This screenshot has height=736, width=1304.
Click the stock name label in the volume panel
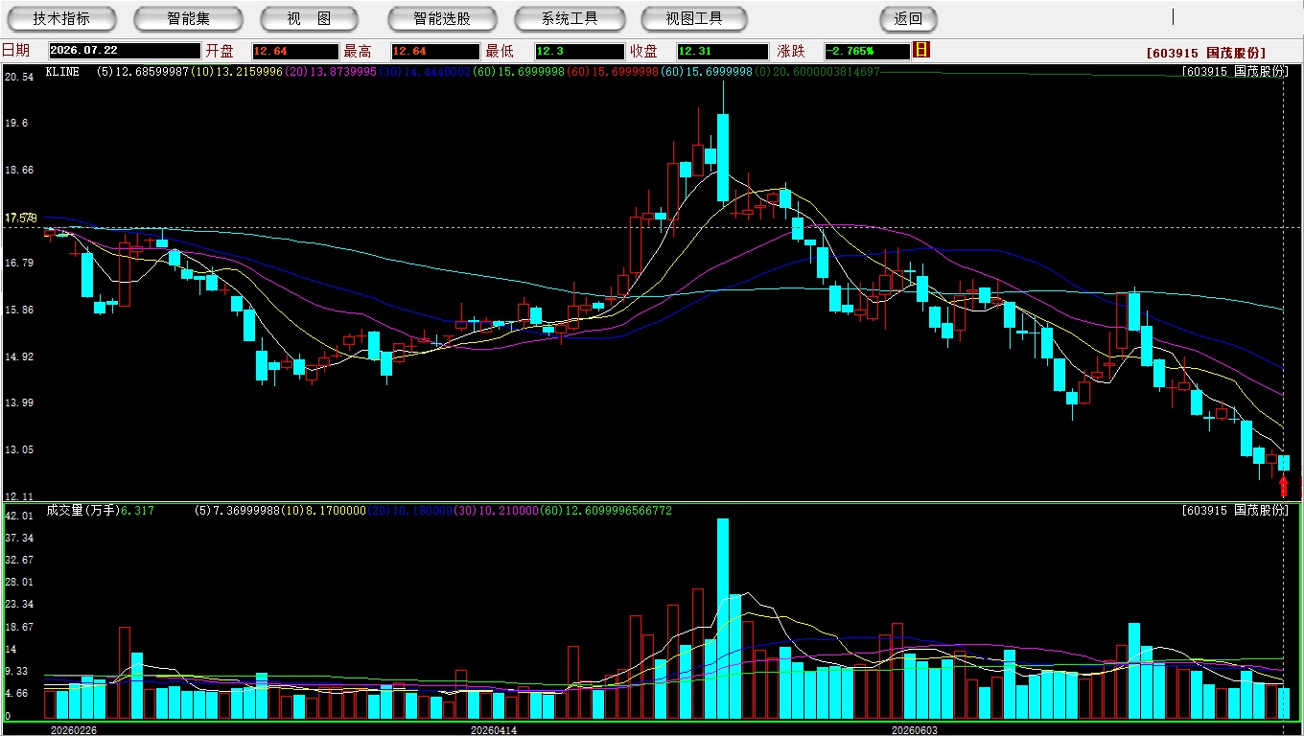pyautogui.click(x=1235, y=511)
